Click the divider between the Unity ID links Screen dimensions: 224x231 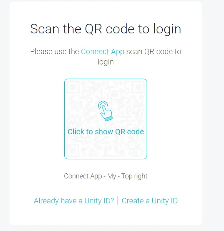pos(118,201)
